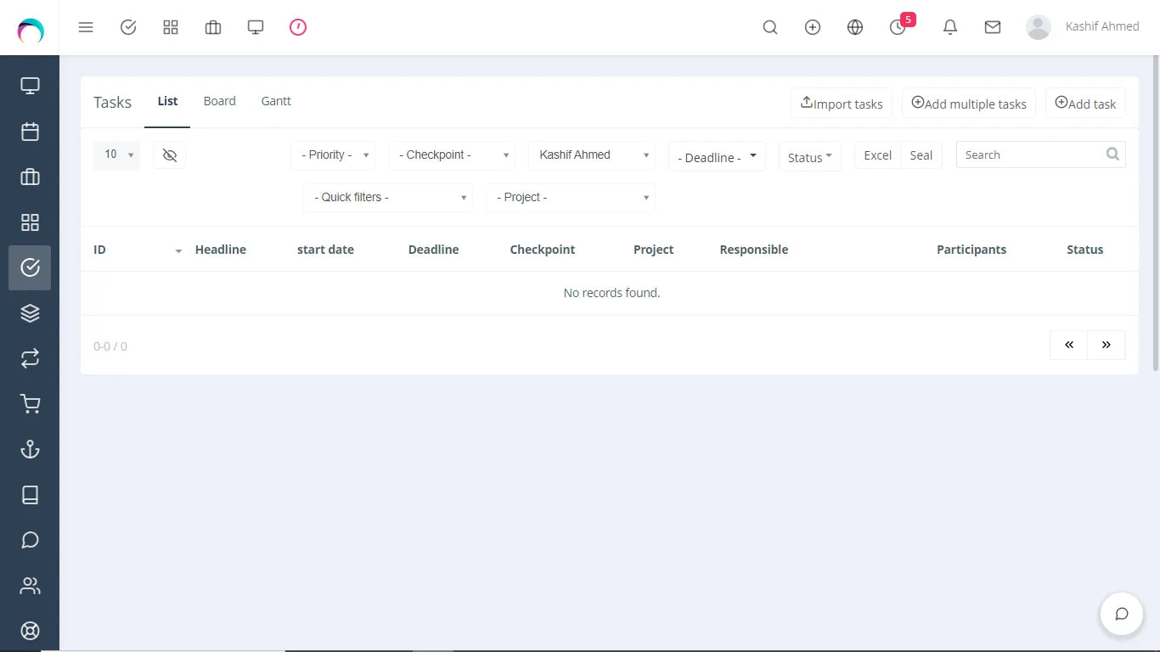
Task: Sort by Checkpoint column header
Action: tap(543, 250)
